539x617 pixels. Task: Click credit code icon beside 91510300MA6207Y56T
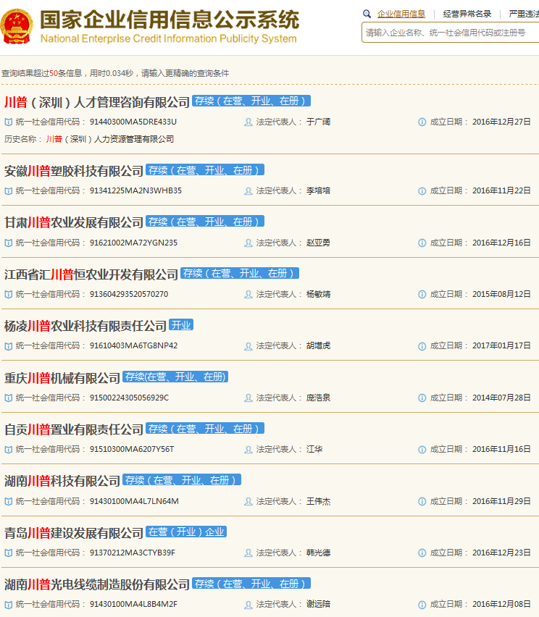click(8, 450)
